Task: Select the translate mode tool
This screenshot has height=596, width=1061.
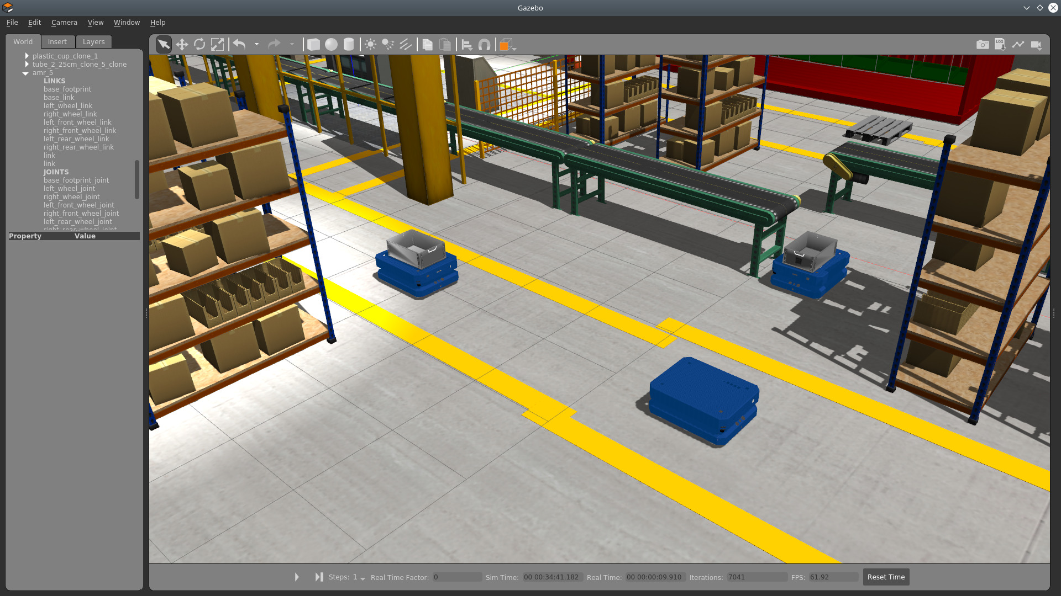Action: tap(182, 45)
